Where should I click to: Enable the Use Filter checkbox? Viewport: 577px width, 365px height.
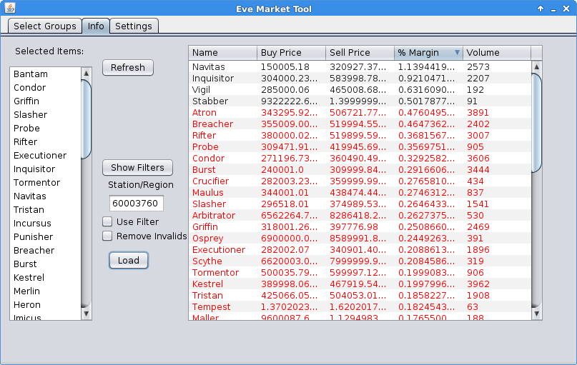click(x=107, y=221)
